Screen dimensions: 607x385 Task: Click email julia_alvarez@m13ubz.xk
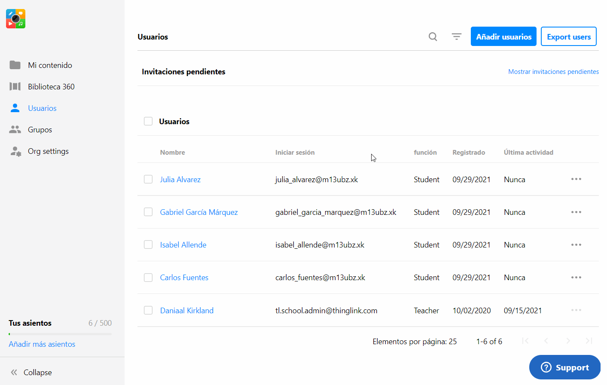click(317, 180)
